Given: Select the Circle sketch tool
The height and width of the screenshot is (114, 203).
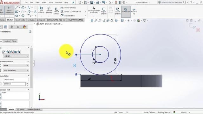Looking at the screenshot, I should pos(23,8).
